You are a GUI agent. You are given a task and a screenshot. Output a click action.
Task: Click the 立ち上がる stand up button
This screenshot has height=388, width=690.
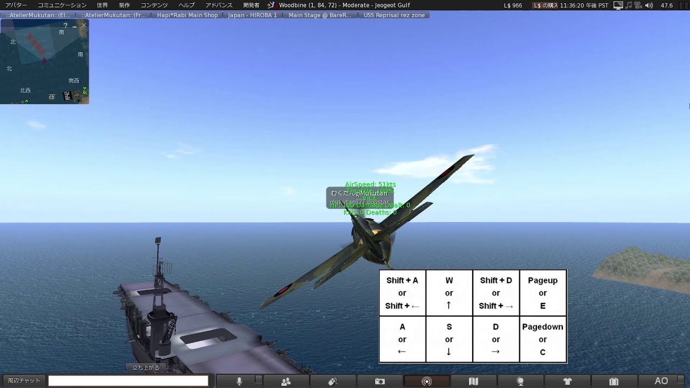coord(146,368)
